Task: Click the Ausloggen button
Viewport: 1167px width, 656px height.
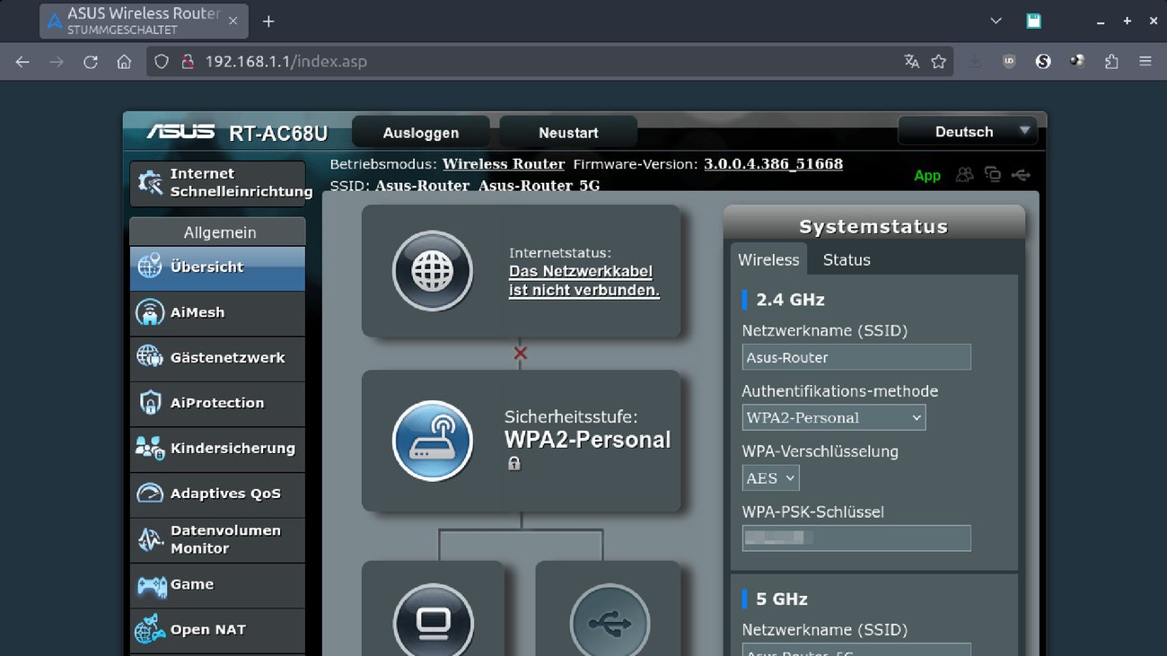Action: tap(421, 131)
